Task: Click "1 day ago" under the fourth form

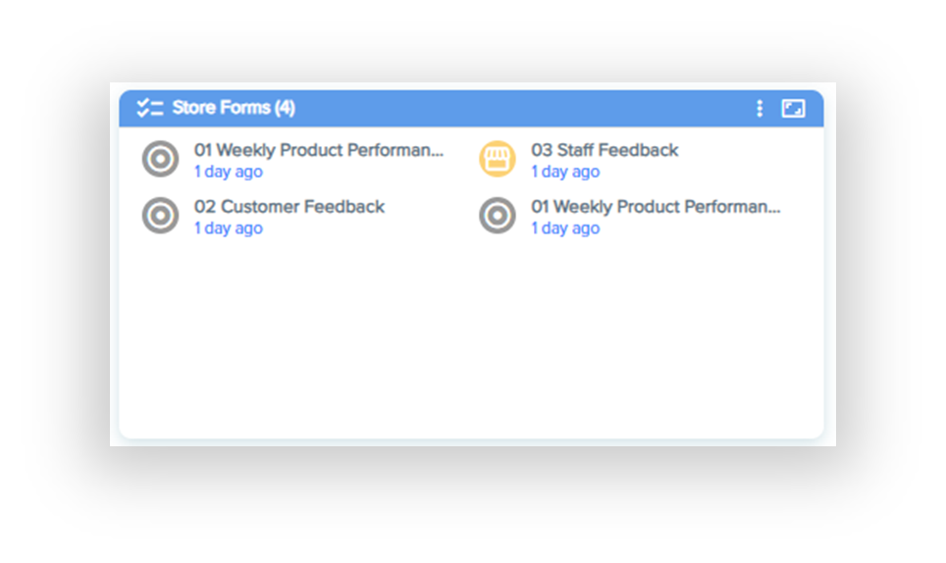Action: pyautogui.click(x=565, y=229)
